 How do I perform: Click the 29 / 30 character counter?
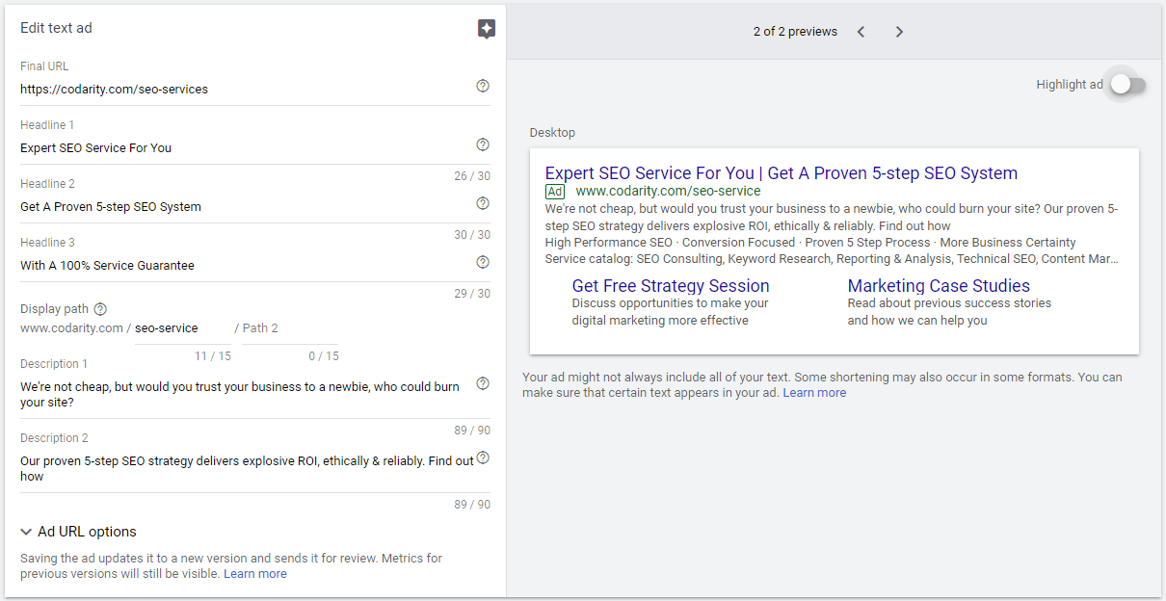pos(472,294)
